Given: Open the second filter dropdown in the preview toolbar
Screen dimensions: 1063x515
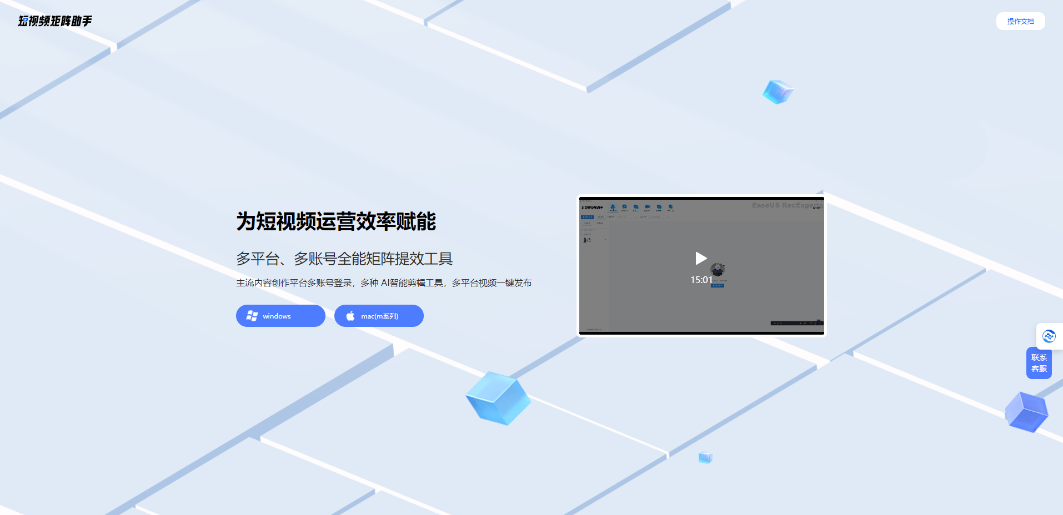Looking at the screenshot, I should [659, 217].
